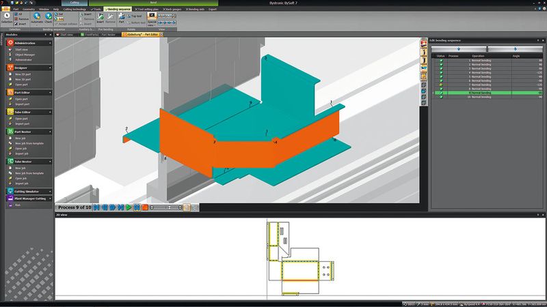Click the Selection tool in the ribbon
The width and height of the screenshot is (547, 307).
click(x=7, y=18)
